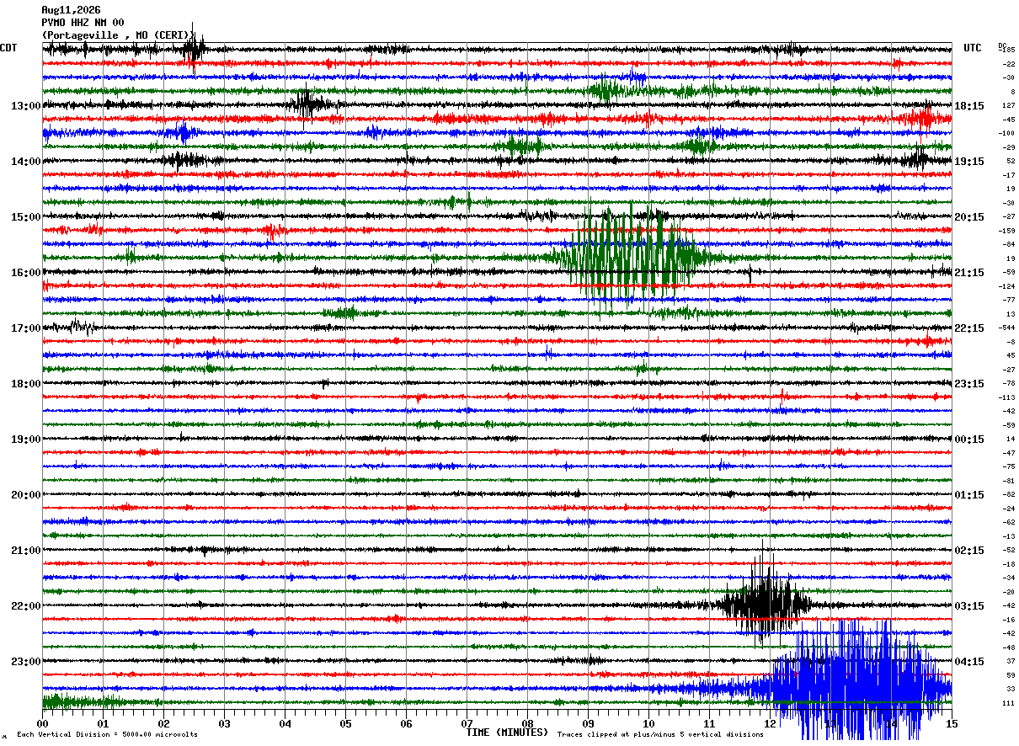
Task: Click the 21:15 UTC time label
Action: point(969,273)
